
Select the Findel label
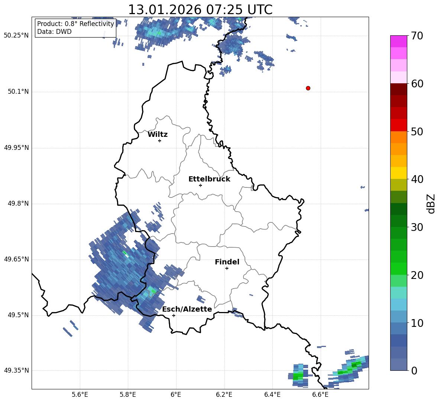click(x=227, y=262)
